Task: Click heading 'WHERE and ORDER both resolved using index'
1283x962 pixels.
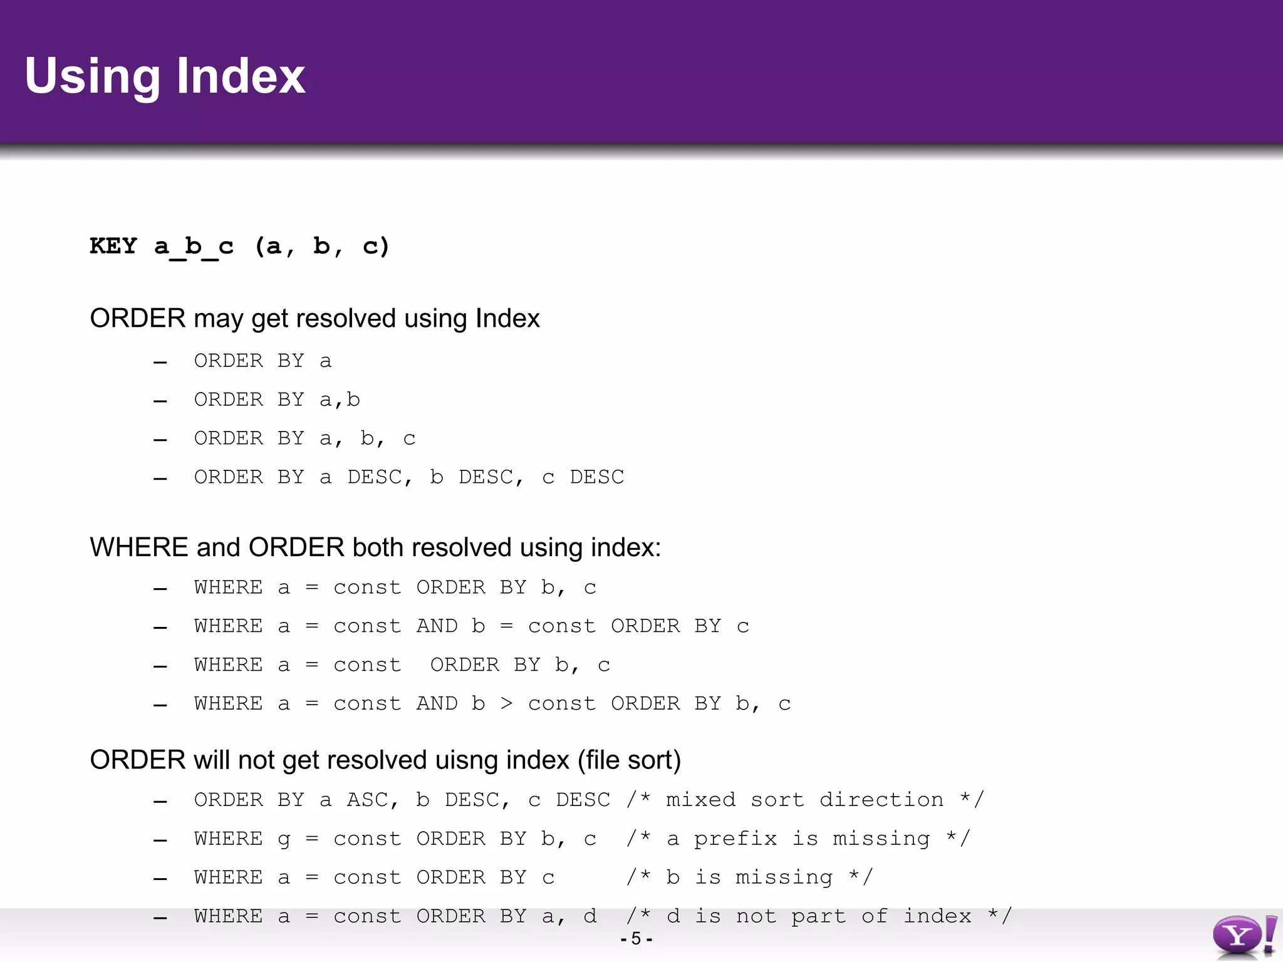Action: point(375,547)
